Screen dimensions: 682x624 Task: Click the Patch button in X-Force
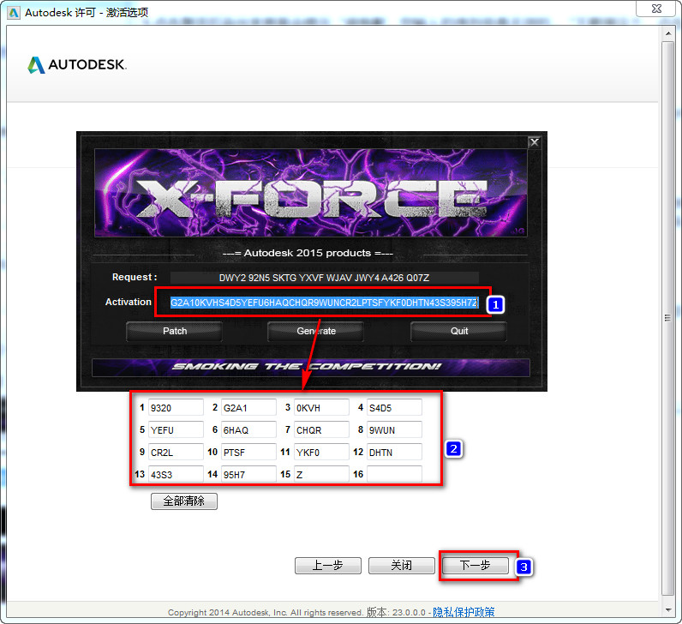(x=175, y=331)
